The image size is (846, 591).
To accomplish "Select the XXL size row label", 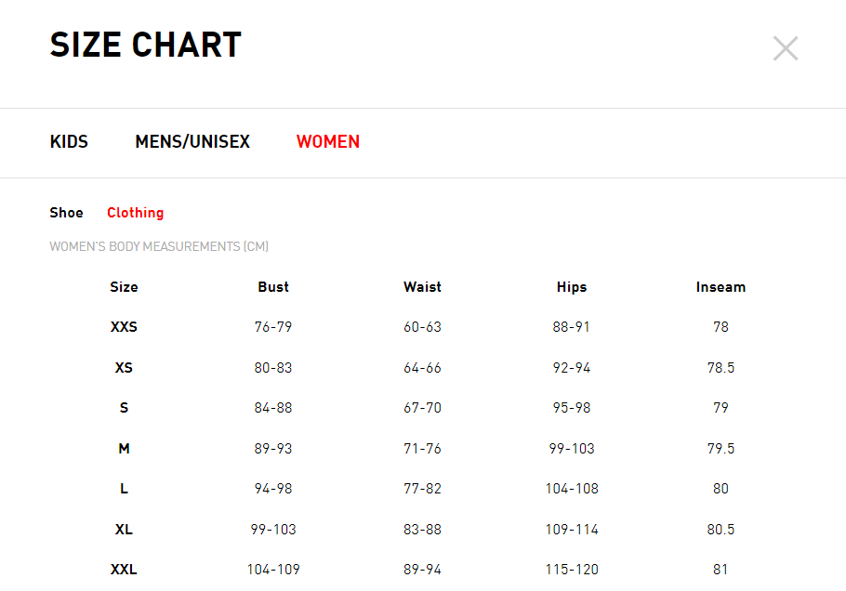I will (124, 570).
